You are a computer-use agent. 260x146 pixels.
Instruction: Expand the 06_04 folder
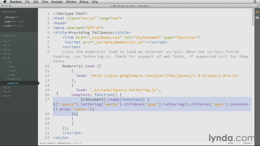(2, 54)
